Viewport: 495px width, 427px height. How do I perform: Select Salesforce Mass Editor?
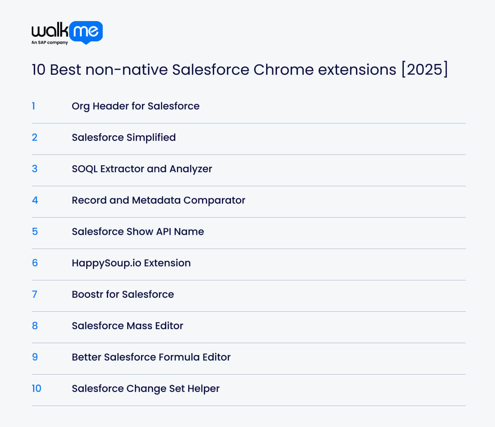pos(127,326)
